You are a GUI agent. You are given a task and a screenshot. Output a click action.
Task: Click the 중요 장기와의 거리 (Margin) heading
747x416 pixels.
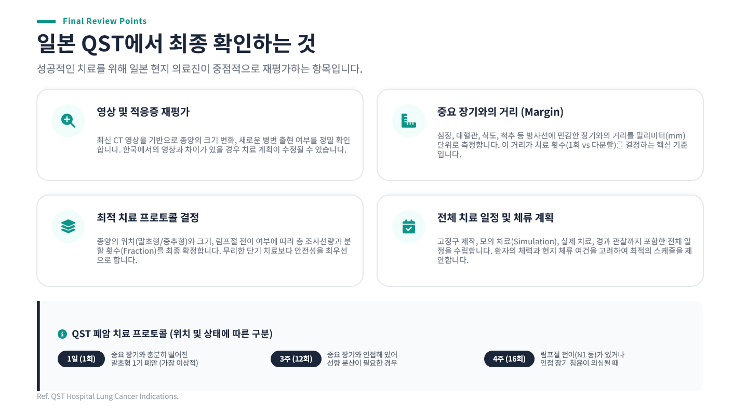point(500,112)
